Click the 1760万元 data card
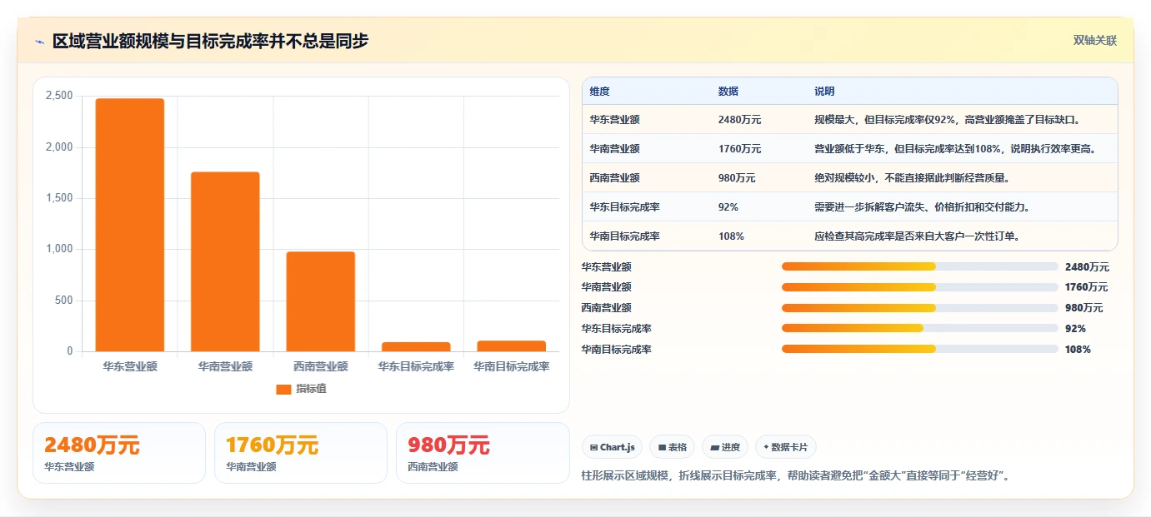This screenshot has height=517, width=1151. tap(301, 453)
